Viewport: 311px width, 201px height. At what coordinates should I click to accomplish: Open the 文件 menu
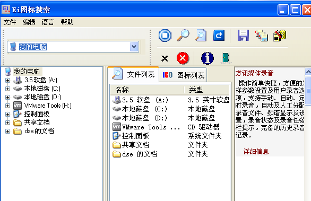click(x=10, y=22)
